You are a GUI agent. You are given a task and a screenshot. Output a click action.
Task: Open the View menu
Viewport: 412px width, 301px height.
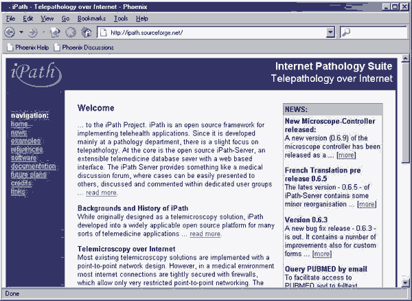point(47,19)
